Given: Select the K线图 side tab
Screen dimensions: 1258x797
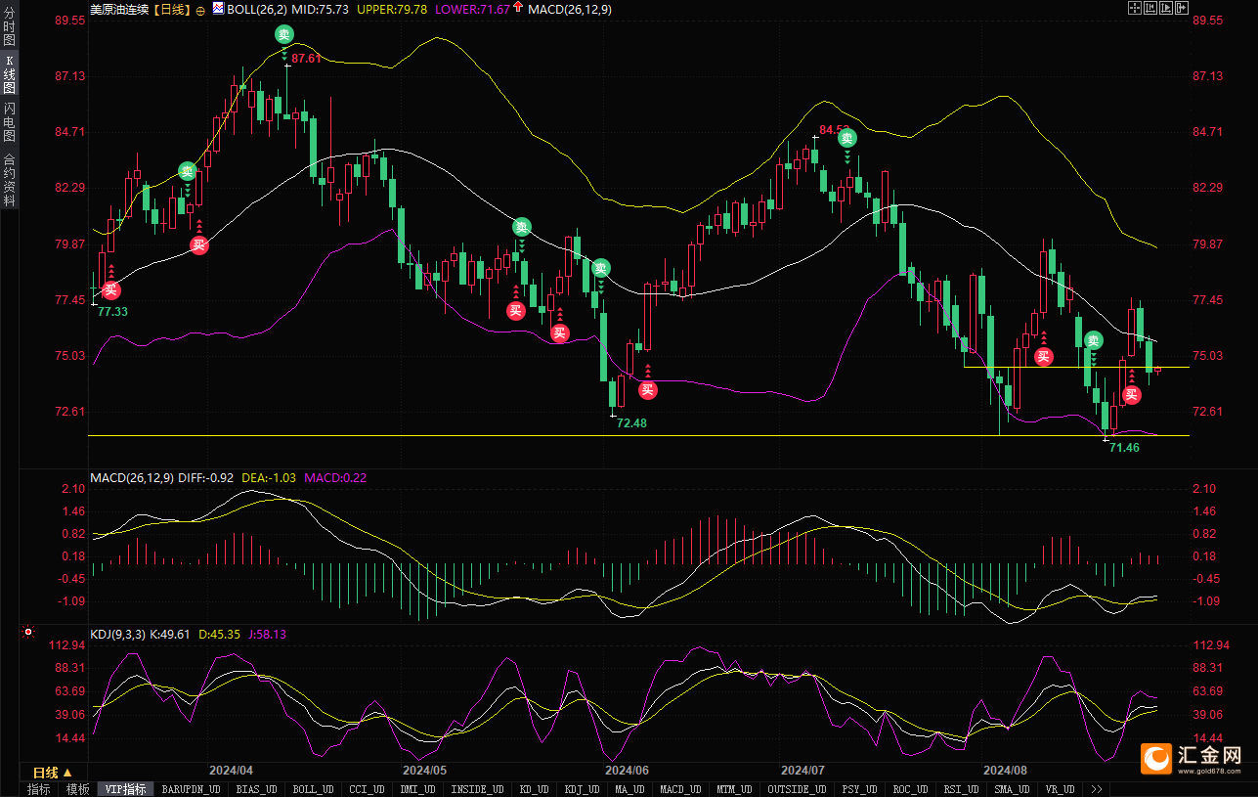Looking at the screenshot, I should coord(9,75).
